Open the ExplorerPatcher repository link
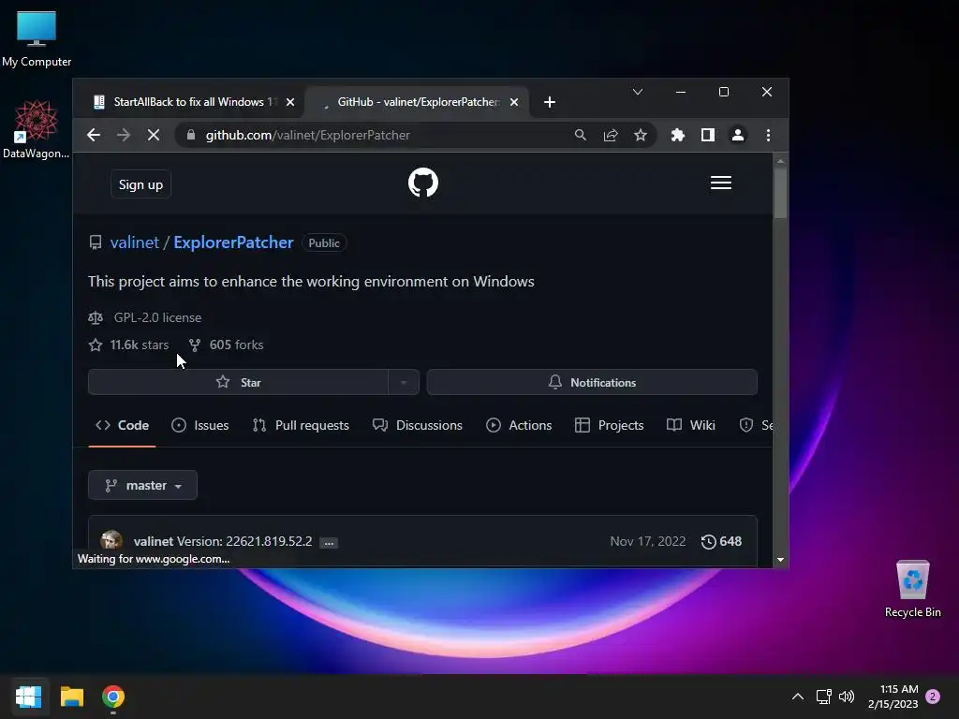The height and width of the screenshot is (719, 959). pos(233,242)
